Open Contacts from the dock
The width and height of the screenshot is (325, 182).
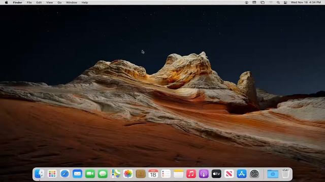coord(141,174)
